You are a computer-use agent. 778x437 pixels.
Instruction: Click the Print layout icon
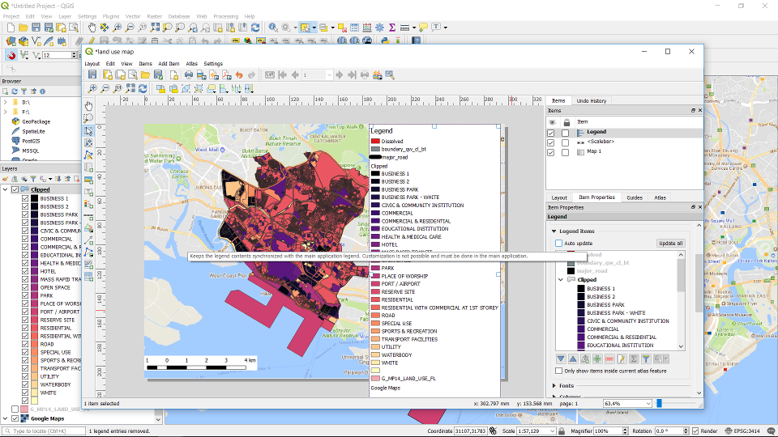pyautogui.click(x=189, y=75)
